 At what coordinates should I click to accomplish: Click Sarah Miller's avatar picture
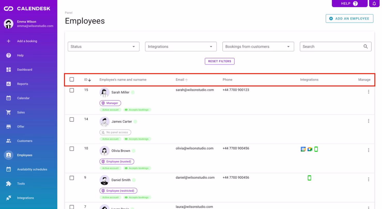104,92
